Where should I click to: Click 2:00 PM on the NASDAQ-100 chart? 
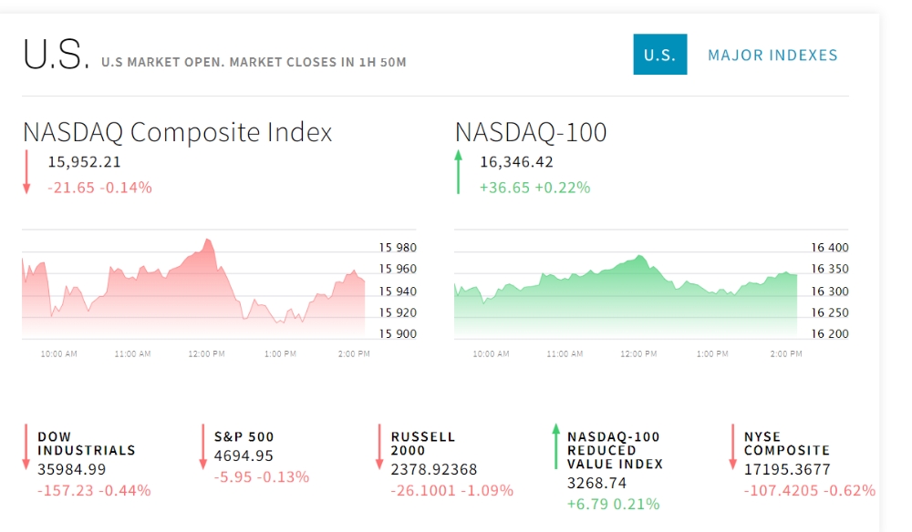point(786,353)
